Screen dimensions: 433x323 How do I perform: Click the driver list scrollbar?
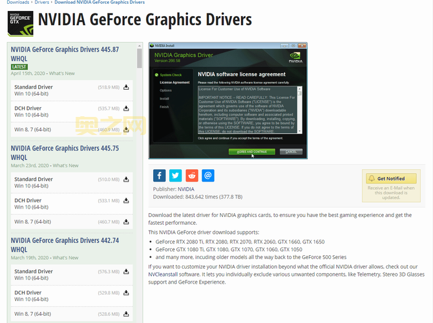pos(140,58)
